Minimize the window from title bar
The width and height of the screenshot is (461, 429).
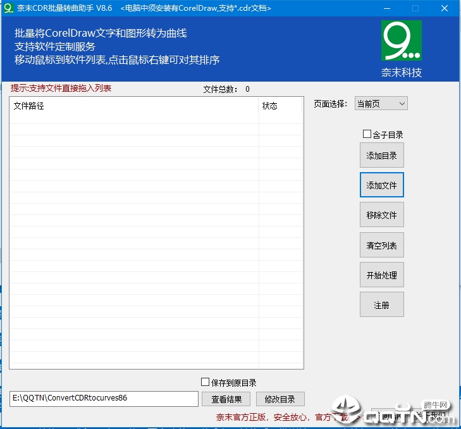tap(387, 8)
